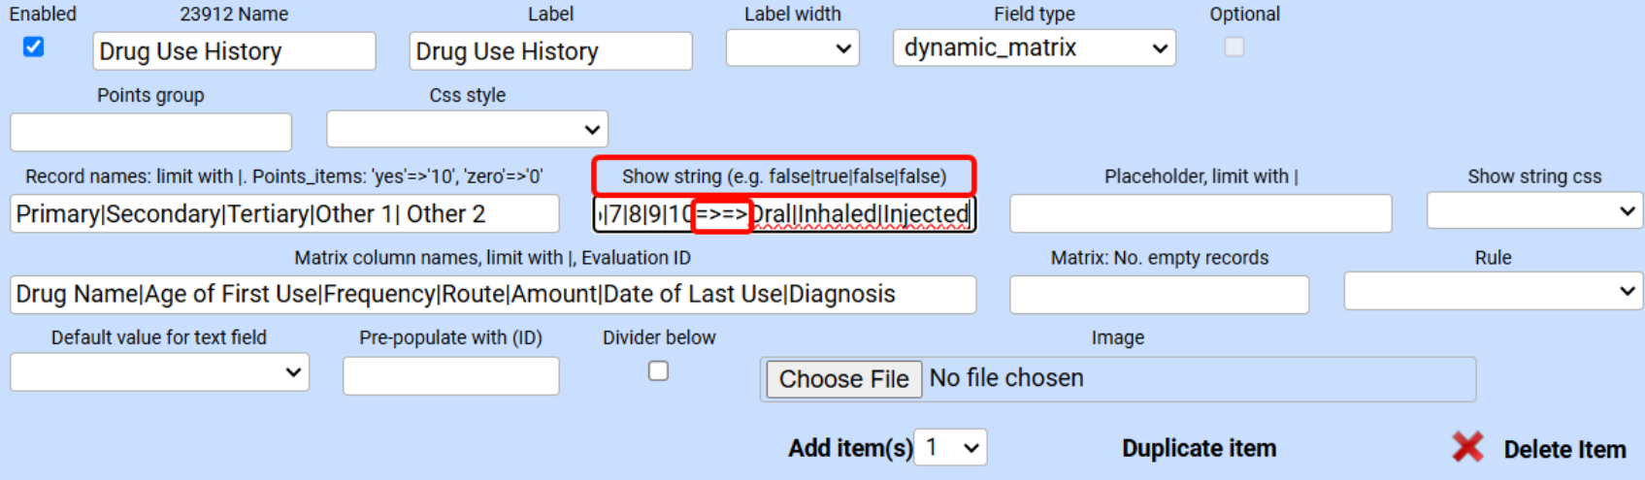Change the Add item(s) count dropdown
Image resolution: width=1645 pixels, height=480 pixels.
[x=950, y=447]
